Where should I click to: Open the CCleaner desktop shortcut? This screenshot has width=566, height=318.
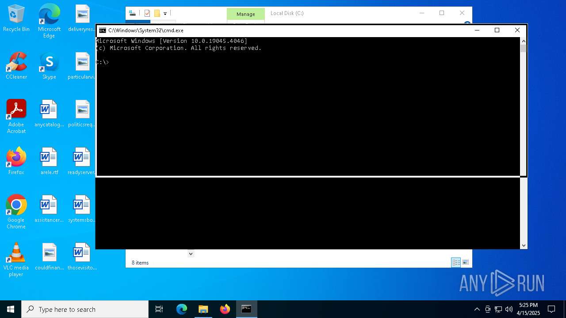[16, 66]
